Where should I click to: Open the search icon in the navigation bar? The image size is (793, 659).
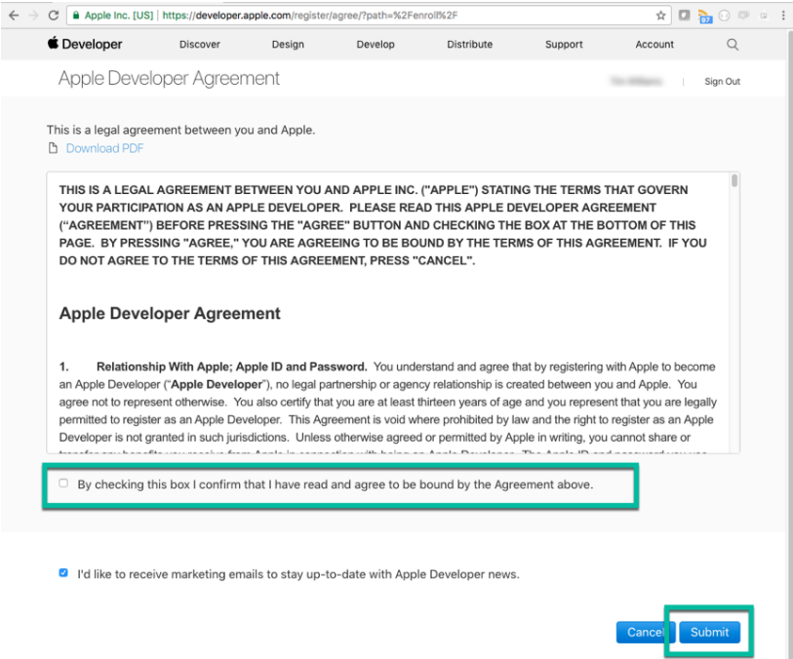pyautogui.click(x=732, y=44)
